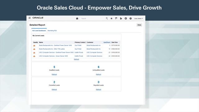Switch to the Marketing ROI tab
This screenshot has height=112, width=199.
[x=52, y=30]
